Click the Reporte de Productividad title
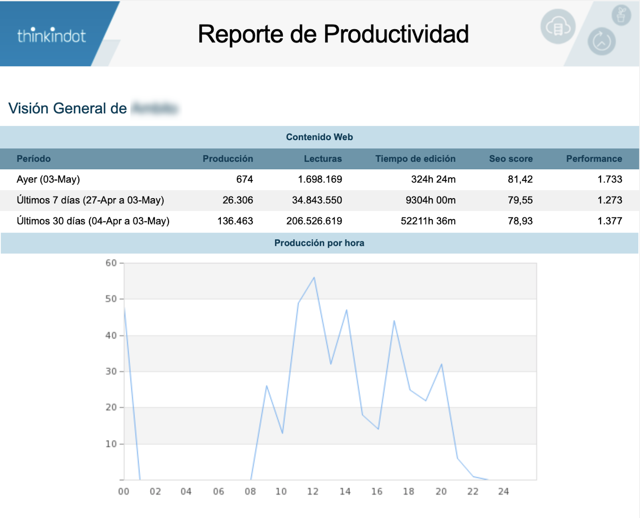Screen dimensions: 640x518 333,34
